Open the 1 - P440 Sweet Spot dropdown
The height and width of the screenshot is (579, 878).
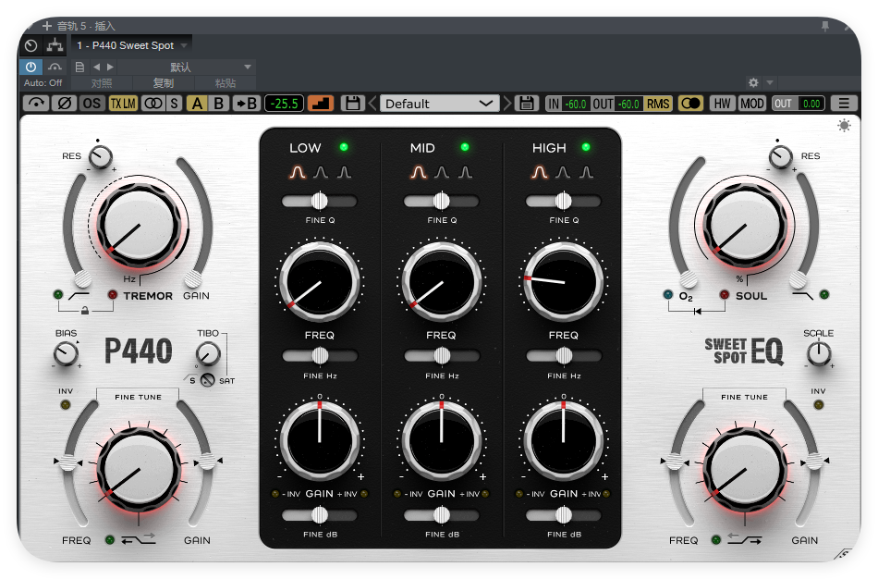[132, 45]
